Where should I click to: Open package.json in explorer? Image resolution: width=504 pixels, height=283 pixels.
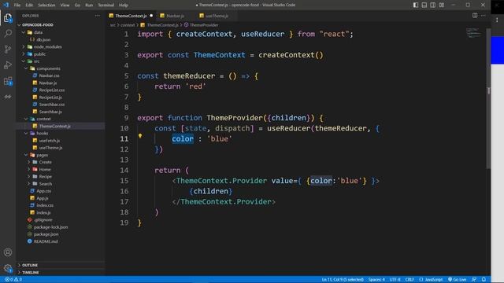pyautogui.click(x=46, y=234)
